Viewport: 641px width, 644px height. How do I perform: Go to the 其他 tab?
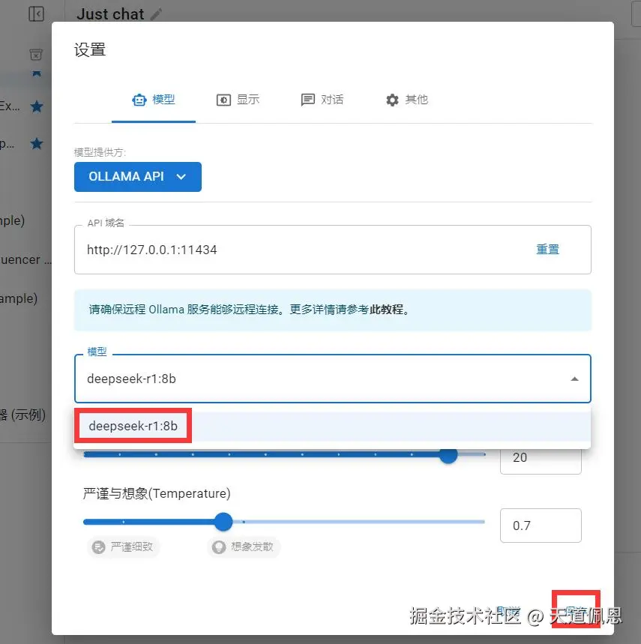click(x=406, y=100)
